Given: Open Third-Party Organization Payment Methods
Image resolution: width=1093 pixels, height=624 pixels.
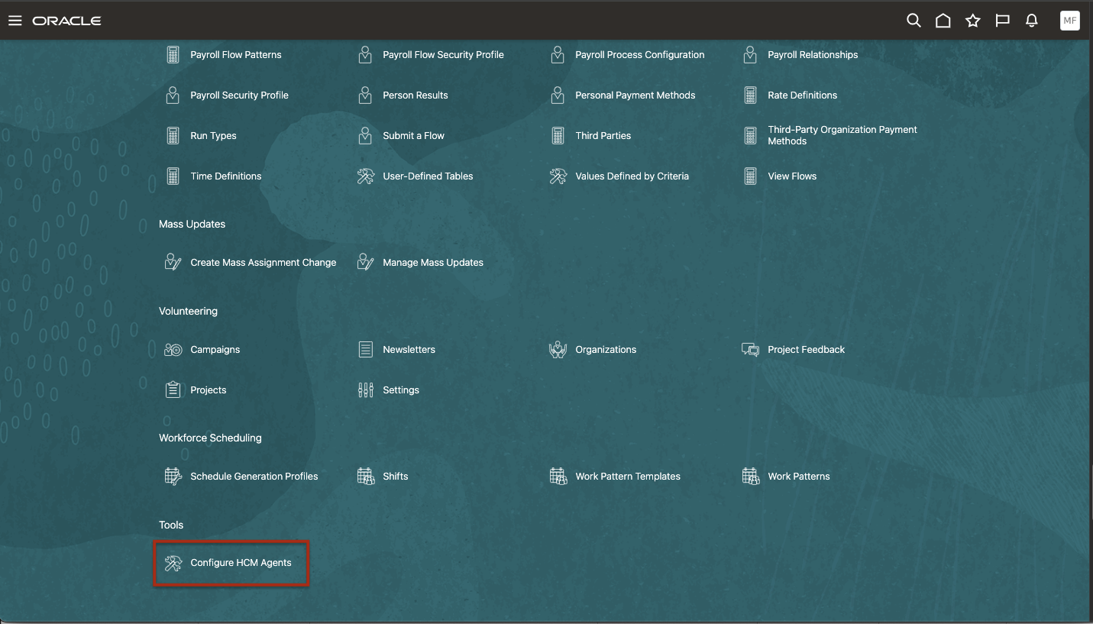Looking at the screenshot, I should [842, 135].
